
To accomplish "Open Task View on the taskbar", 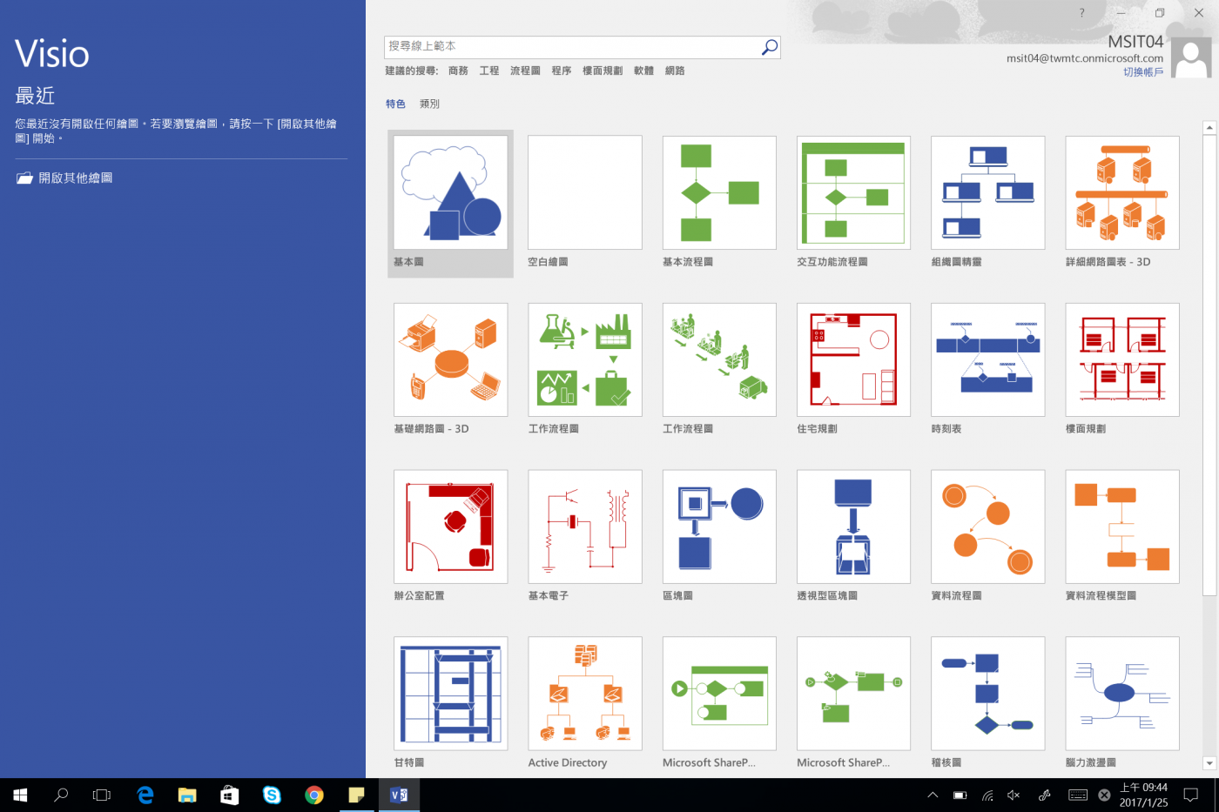I will tap(102, 795).
